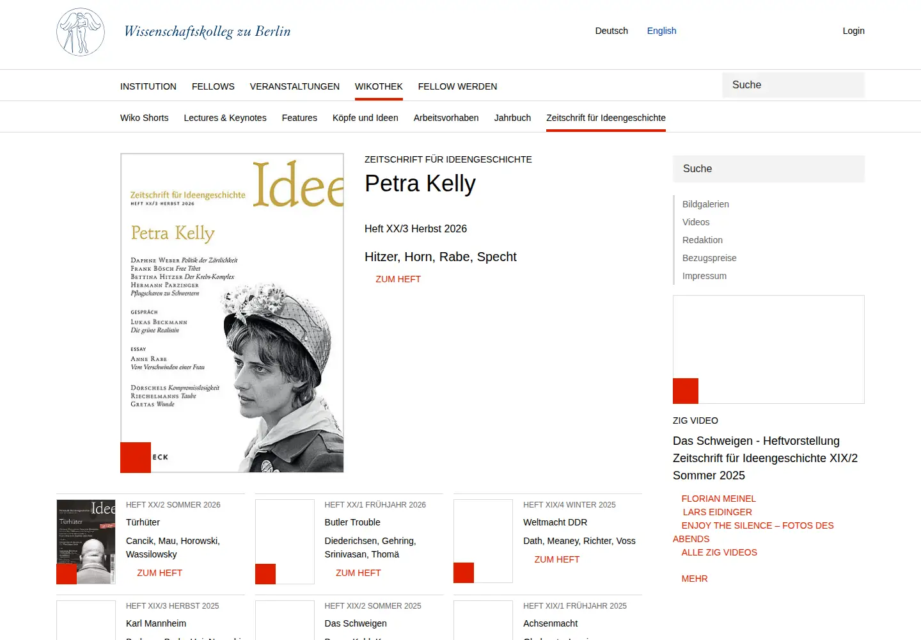This screenshot has width=921, height=640.
Task: Open the Features tab
Action: pyautogui.click(x=299, y=118)
